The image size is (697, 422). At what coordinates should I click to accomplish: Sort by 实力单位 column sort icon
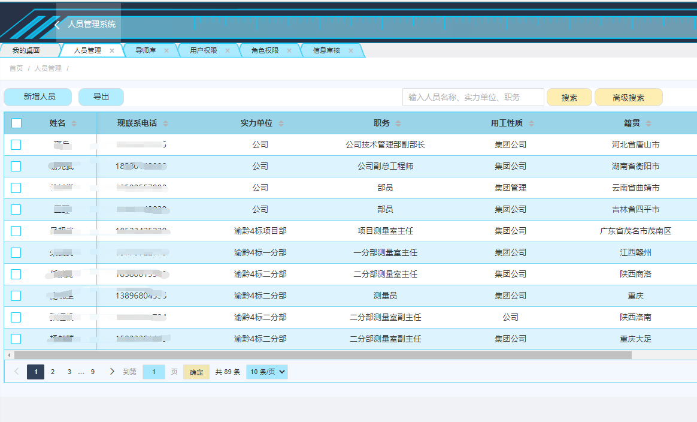[x=281, y=123]
